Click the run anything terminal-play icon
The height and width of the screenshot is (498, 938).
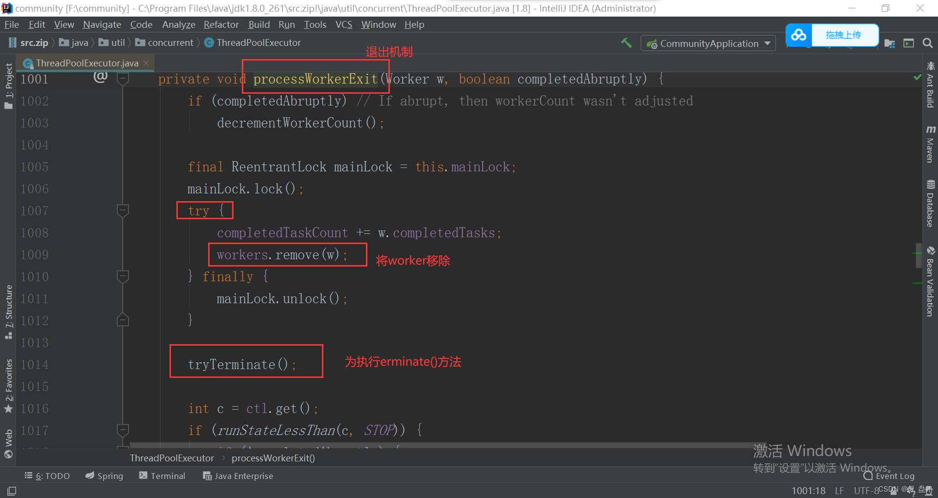tap(909, 43)
